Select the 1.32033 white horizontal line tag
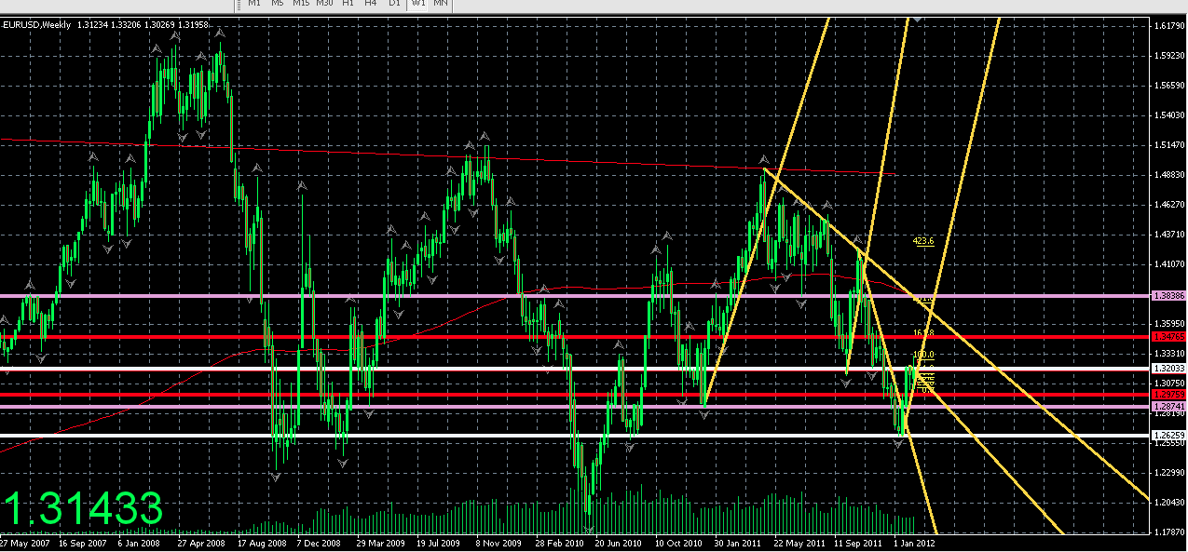Screen dimensions: 1188x552 1169,369
